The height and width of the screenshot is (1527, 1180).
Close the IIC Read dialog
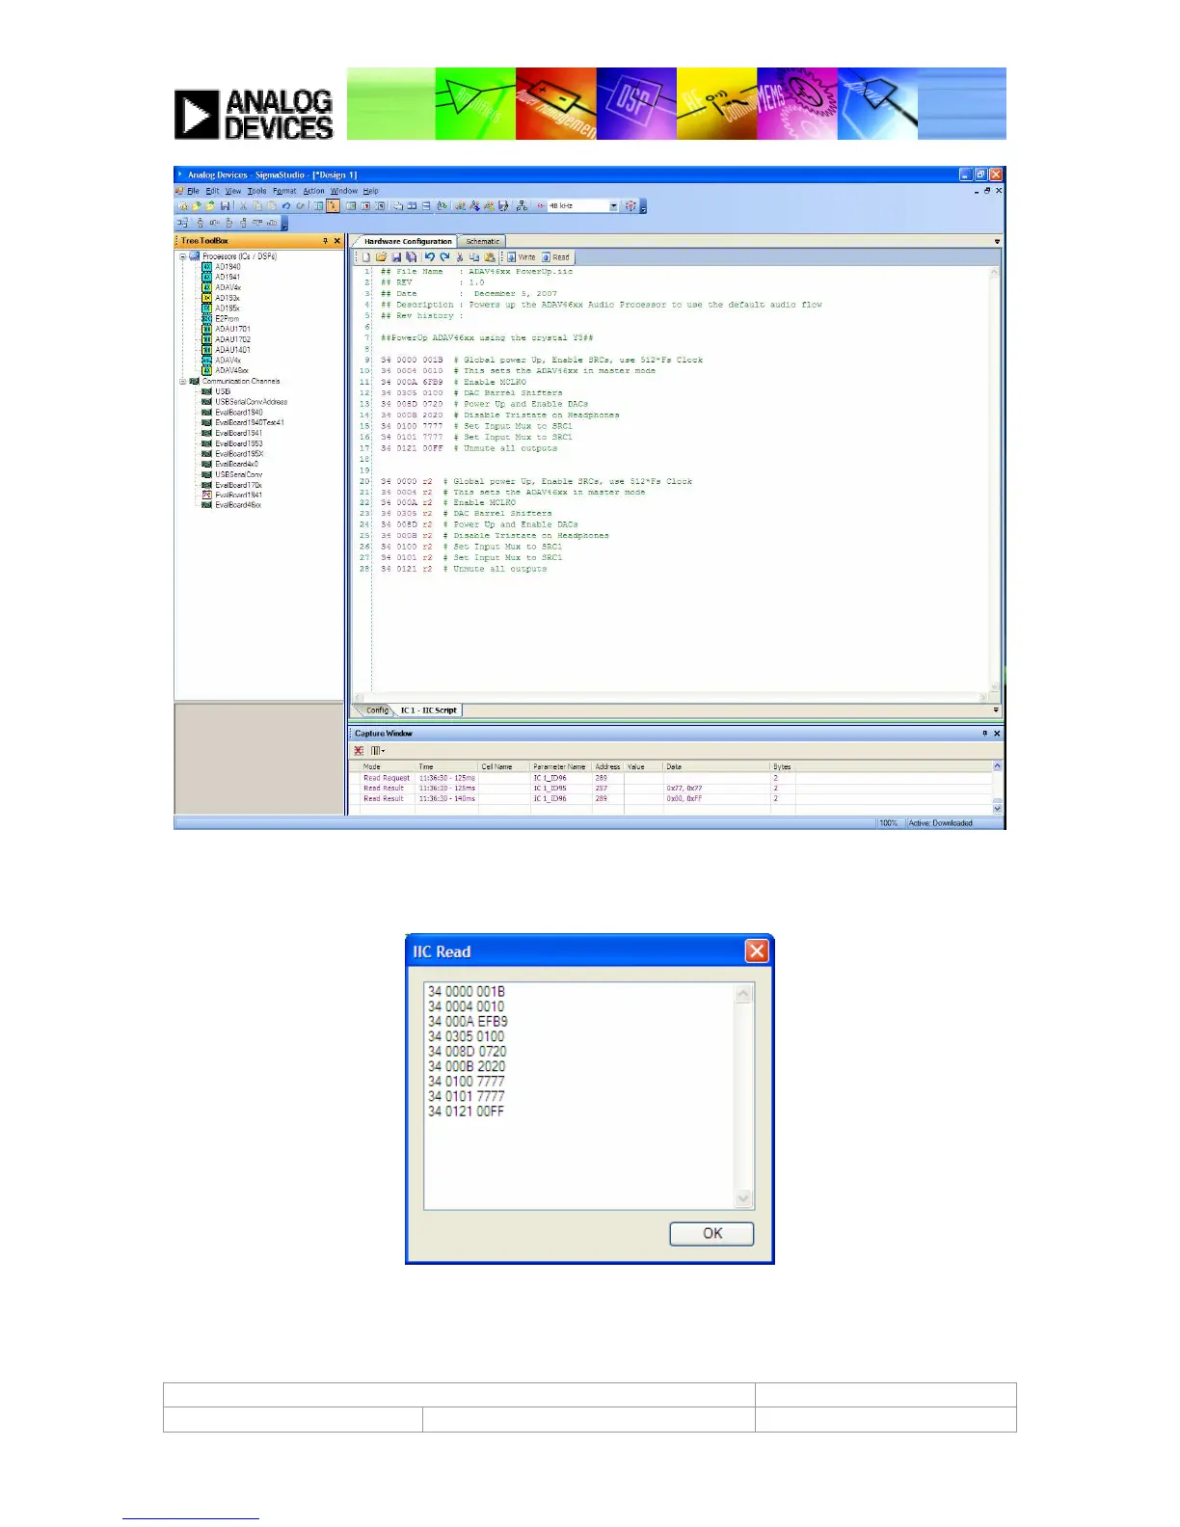coord(757,951)
